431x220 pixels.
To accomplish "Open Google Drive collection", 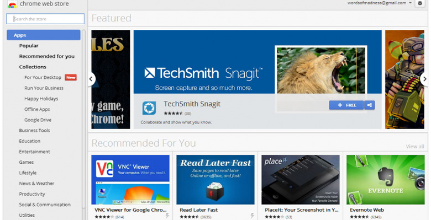I will (38, 120).
